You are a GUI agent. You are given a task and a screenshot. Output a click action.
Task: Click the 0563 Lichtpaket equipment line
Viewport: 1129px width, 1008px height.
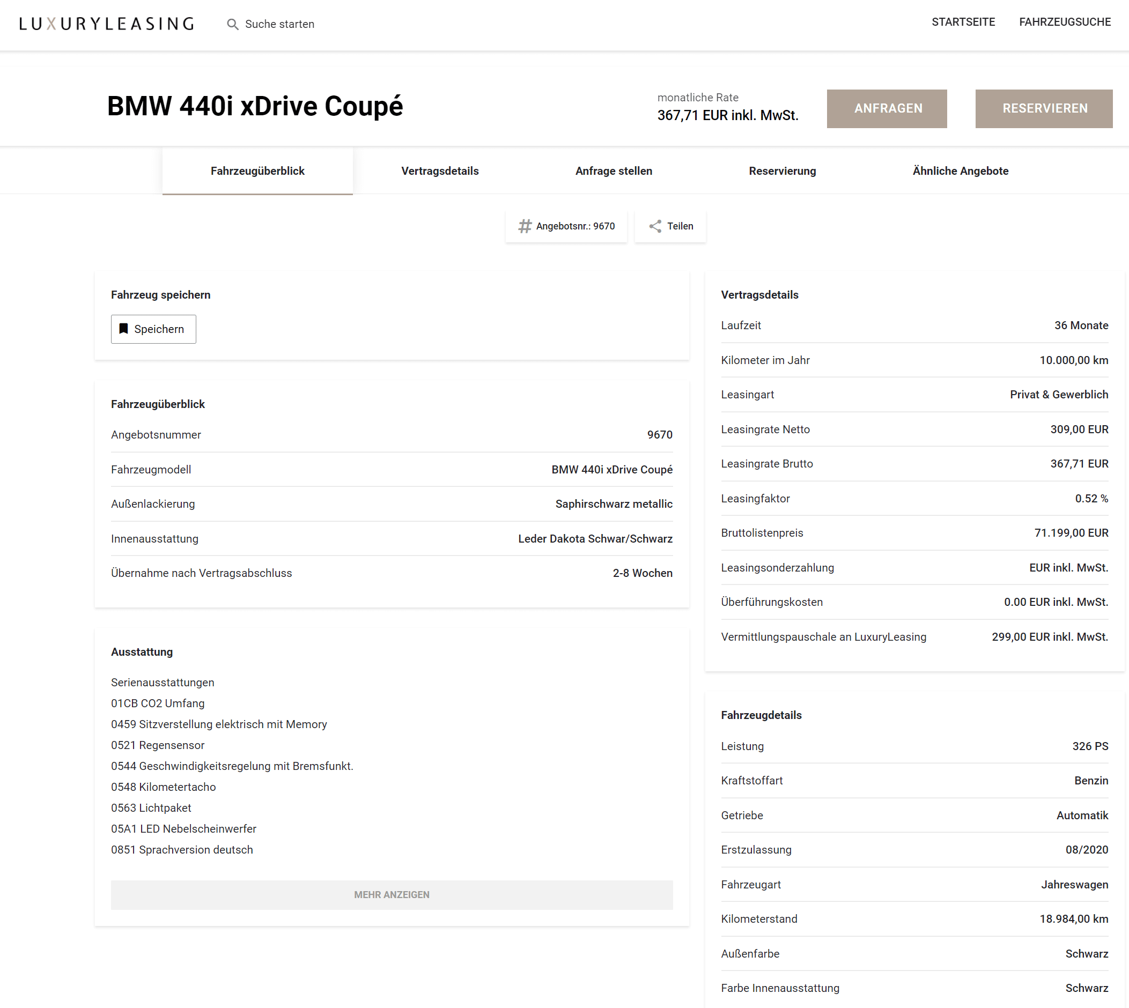tap(151, 808)
